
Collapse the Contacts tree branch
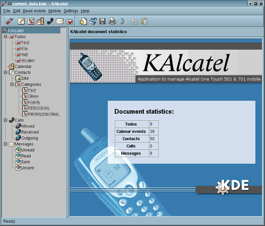[x=6, y=72]
